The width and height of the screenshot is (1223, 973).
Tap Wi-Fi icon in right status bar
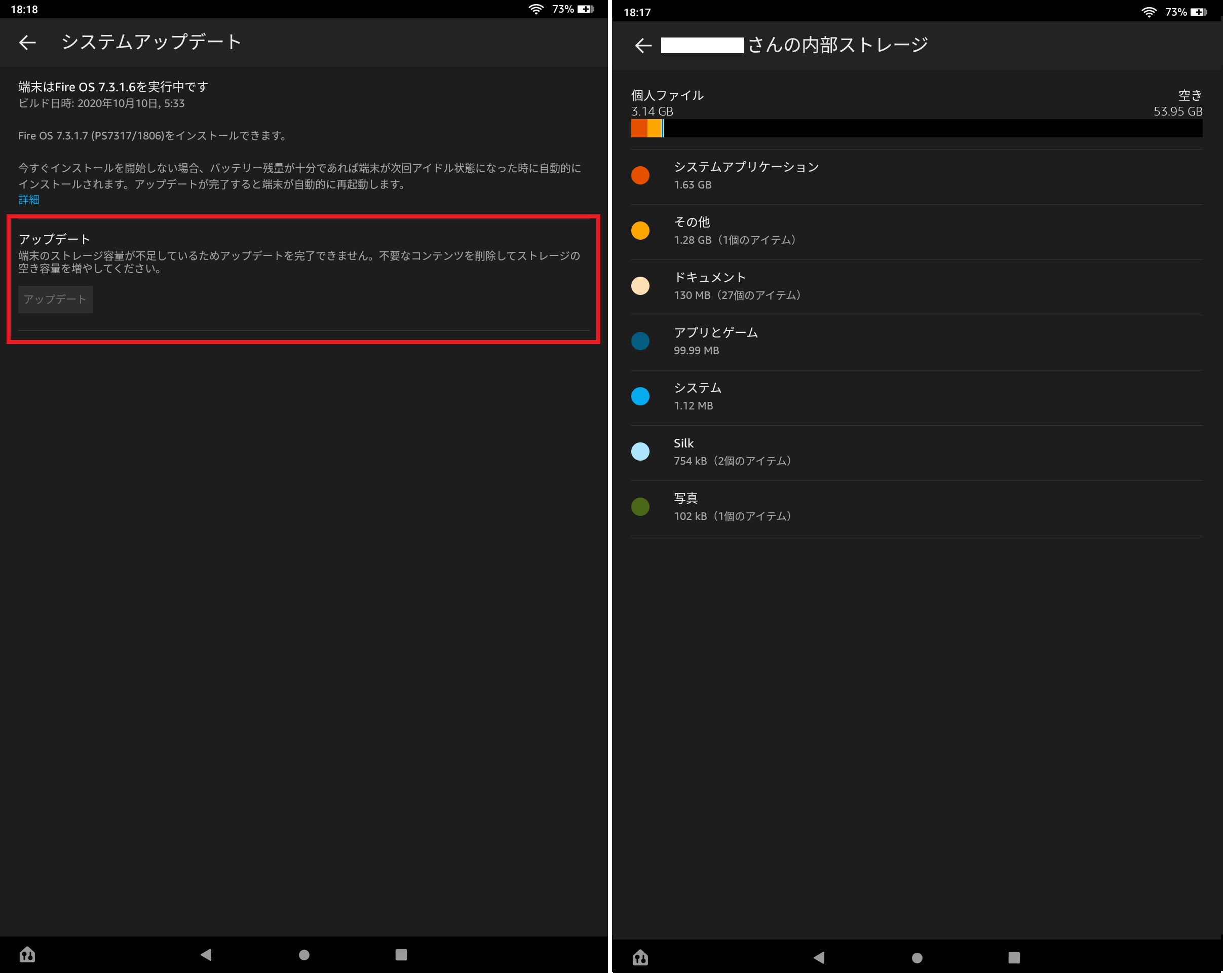(x=1149, y=12)
